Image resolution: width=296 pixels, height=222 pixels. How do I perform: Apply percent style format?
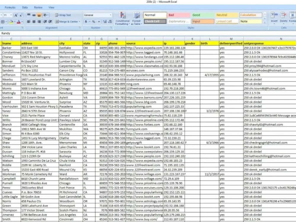(x=94, y=22)
